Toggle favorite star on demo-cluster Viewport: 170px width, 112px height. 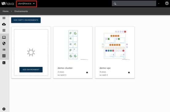tap(87, 73)
